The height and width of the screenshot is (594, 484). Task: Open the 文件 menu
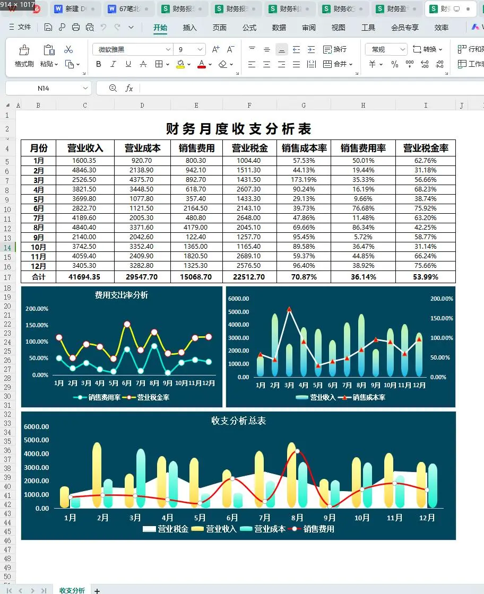(x=20, y=27)
